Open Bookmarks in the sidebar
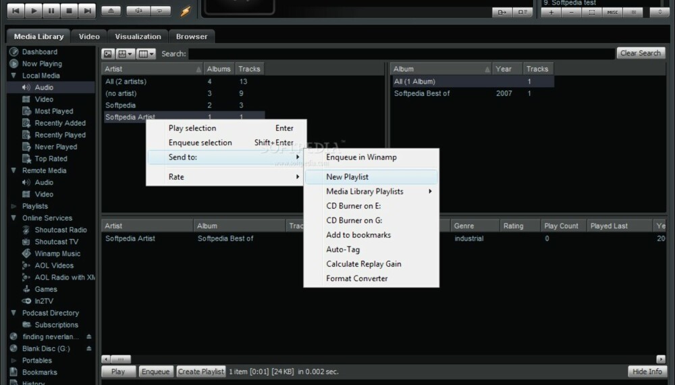 click(40, 373)
